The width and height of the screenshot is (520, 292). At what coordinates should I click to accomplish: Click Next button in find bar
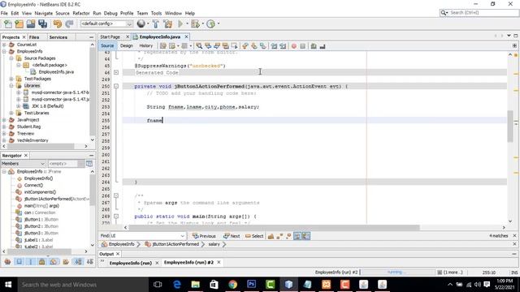(232, 236)
